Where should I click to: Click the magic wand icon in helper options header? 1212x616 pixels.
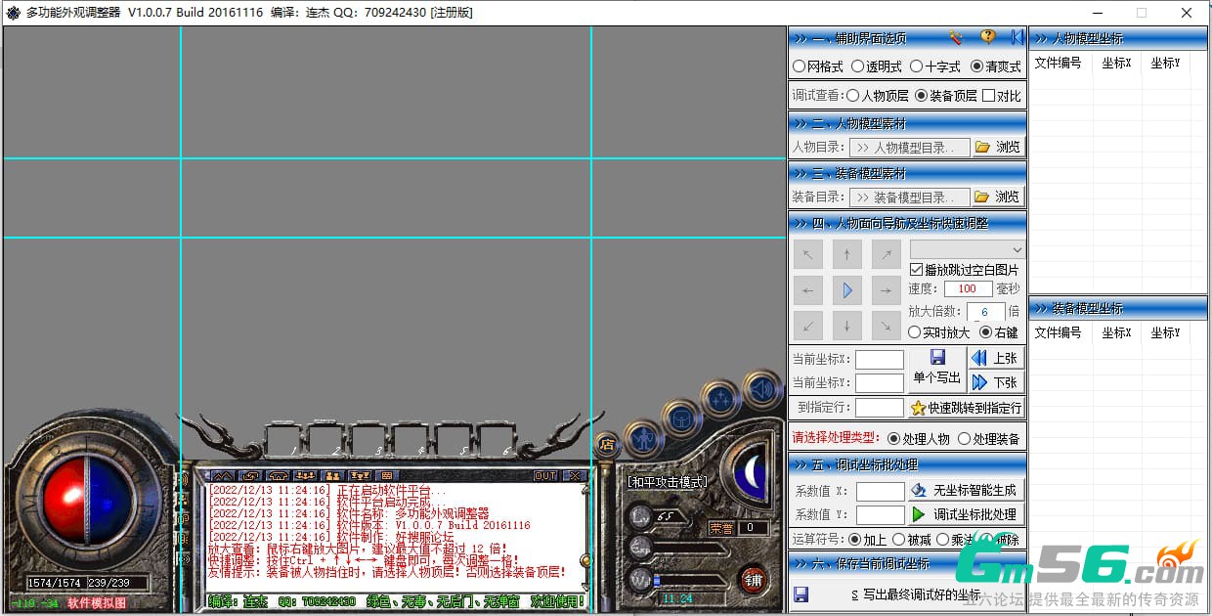coord(956,37)
